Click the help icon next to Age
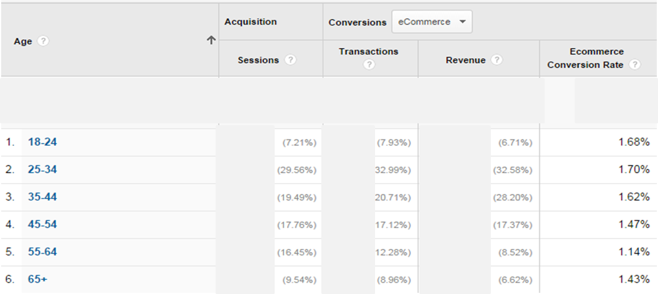Screen dimensions: 658x294 [x=43, y=42]
